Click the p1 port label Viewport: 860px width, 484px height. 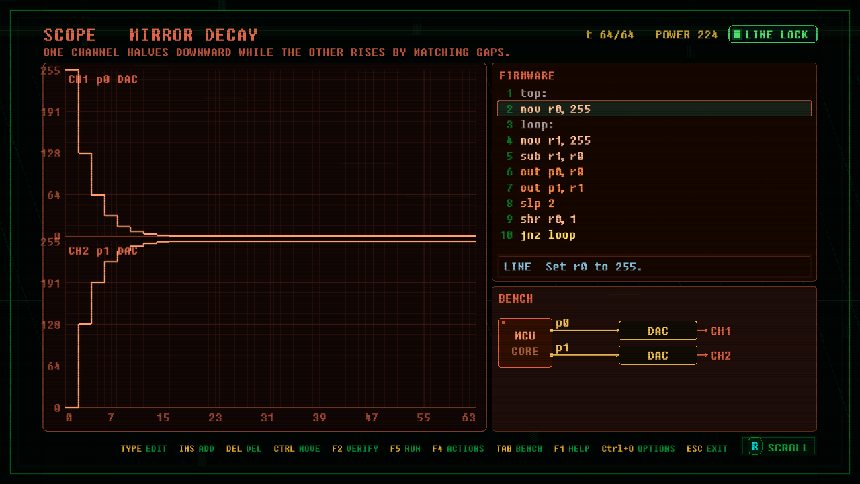[562, 348]
